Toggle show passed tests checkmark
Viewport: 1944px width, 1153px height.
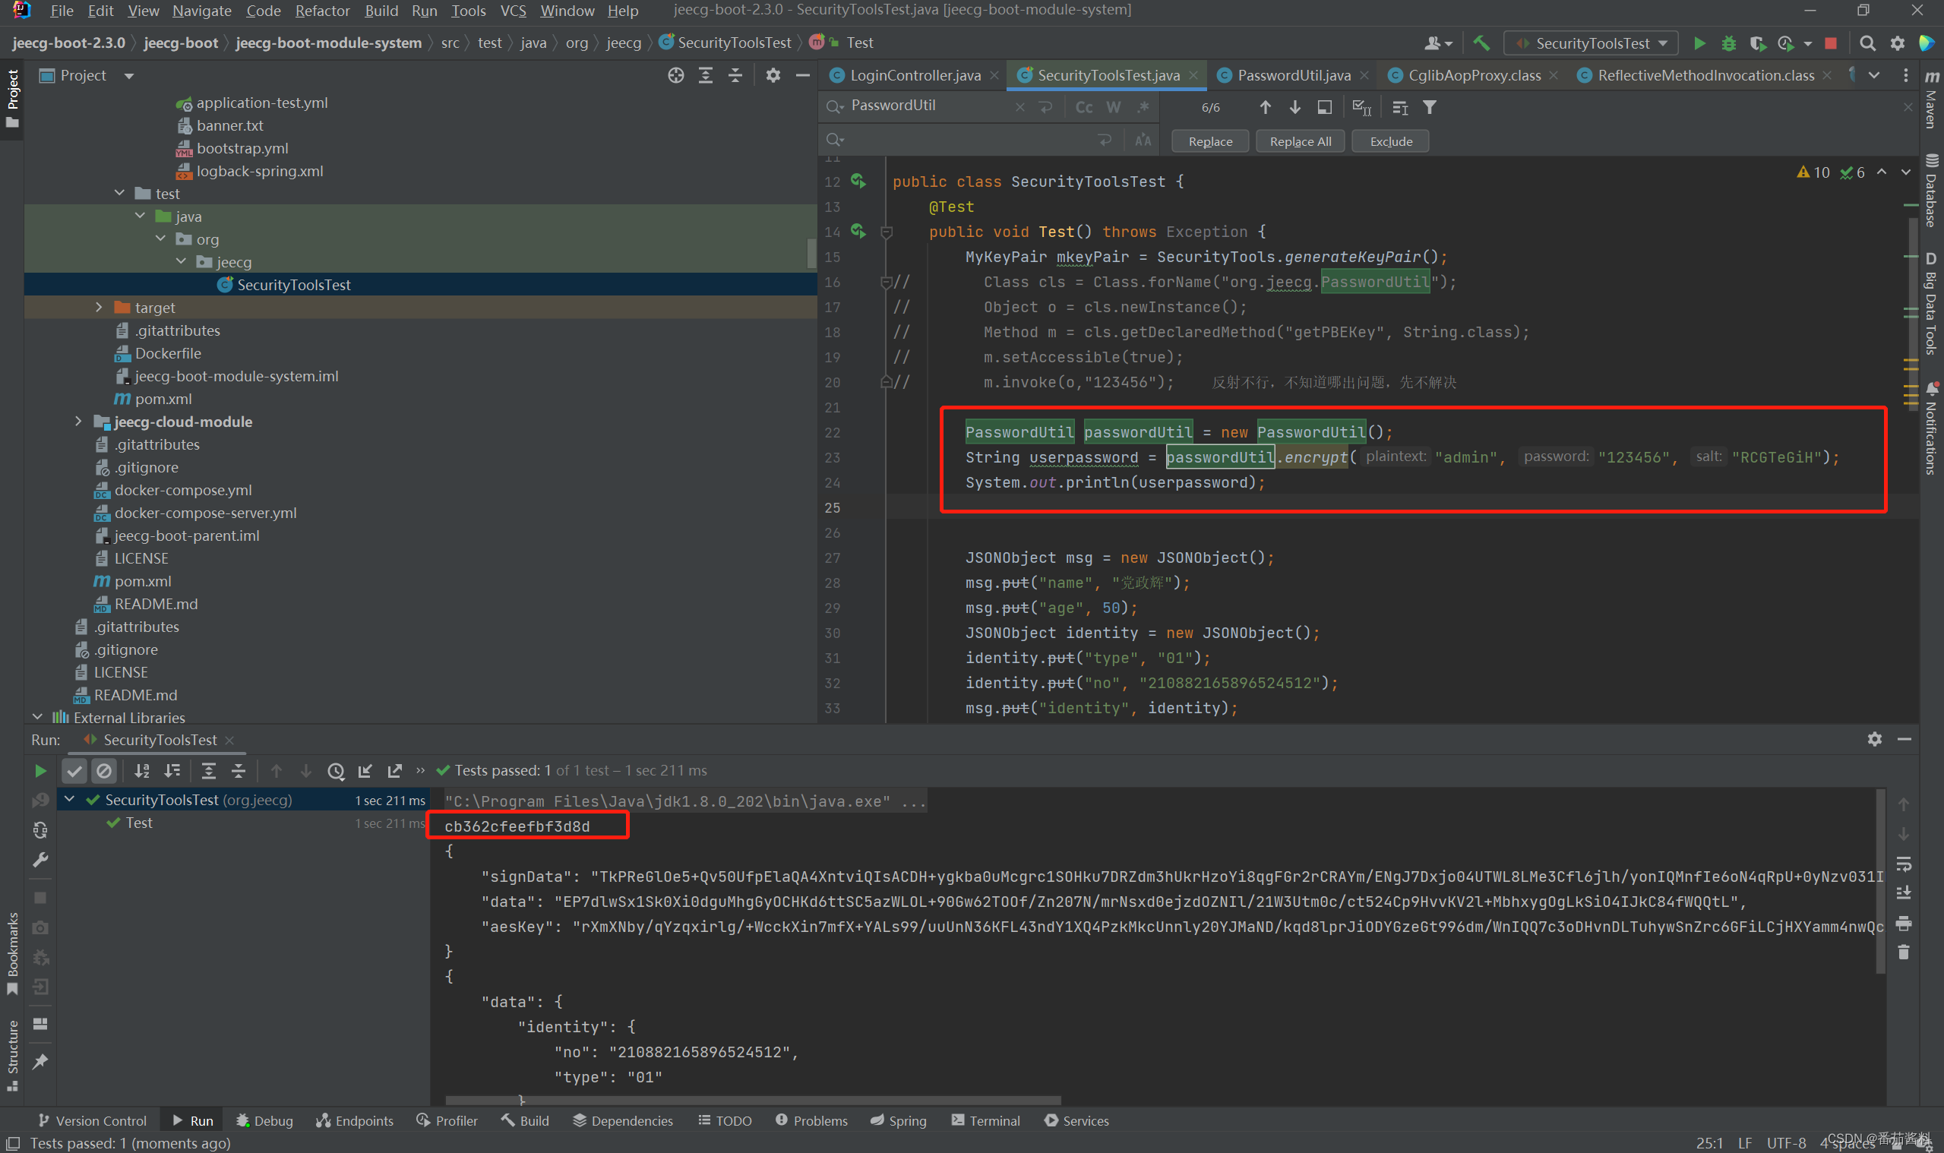[x=74, y=771]
